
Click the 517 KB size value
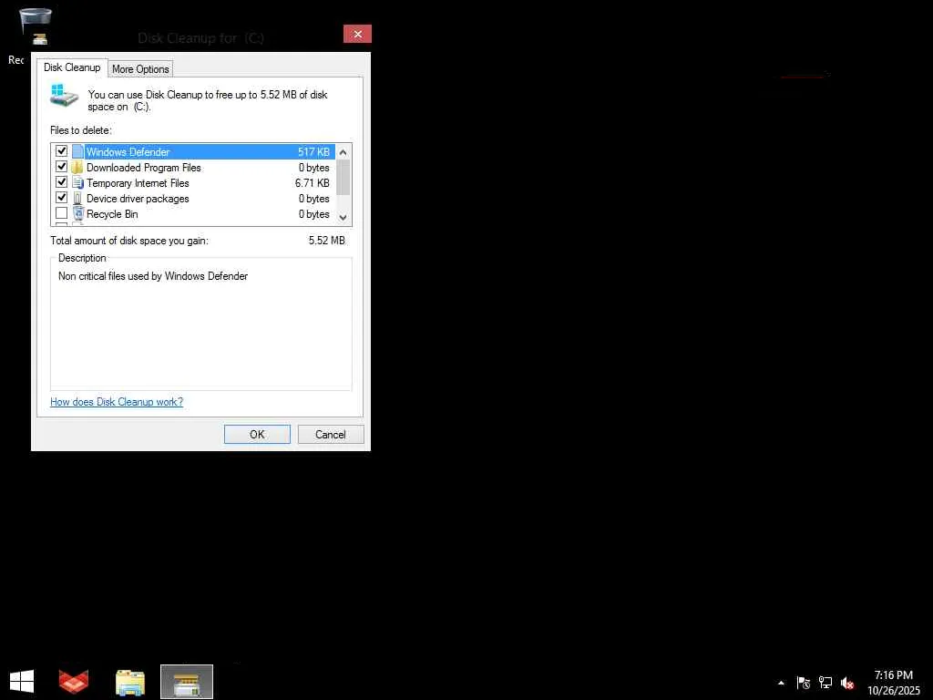pos(313,152)
